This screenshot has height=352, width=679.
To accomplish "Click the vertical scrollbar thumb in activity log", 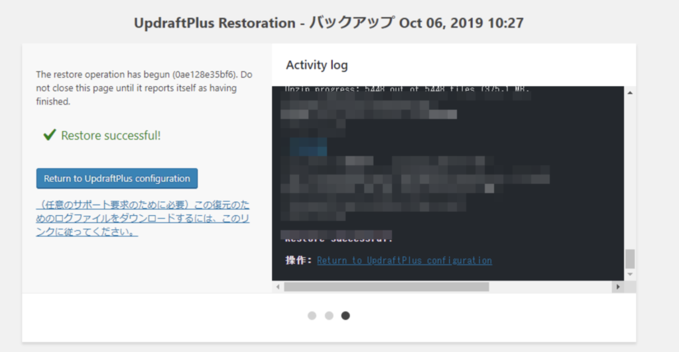I will (630, 259).
